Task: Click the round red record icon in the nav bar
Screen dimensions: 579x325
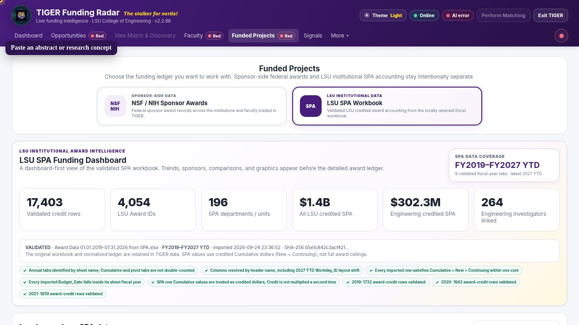Action: 561,36
